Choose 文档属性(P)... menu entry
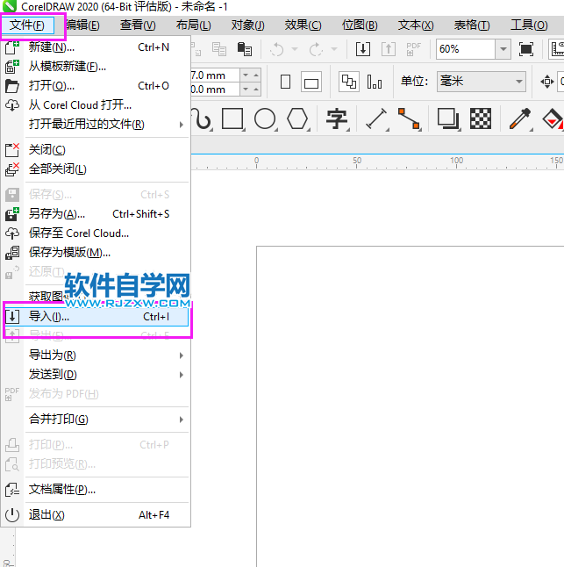Image resolution: width=564 pixels, height=567 pixels. pyautogui.click(x=96, y=490)
